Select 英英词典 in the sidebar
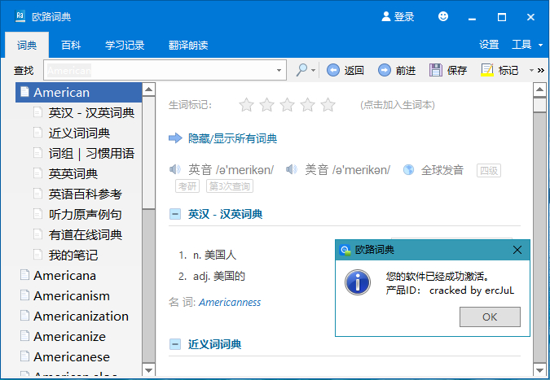Image resolution: width=550 pixels, height=380 pixels. [73, 173]
